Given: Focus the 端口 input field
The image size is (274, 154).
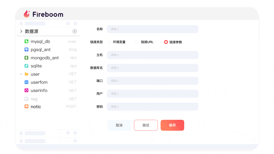Looking at the screenshot, I should [152, 81].
